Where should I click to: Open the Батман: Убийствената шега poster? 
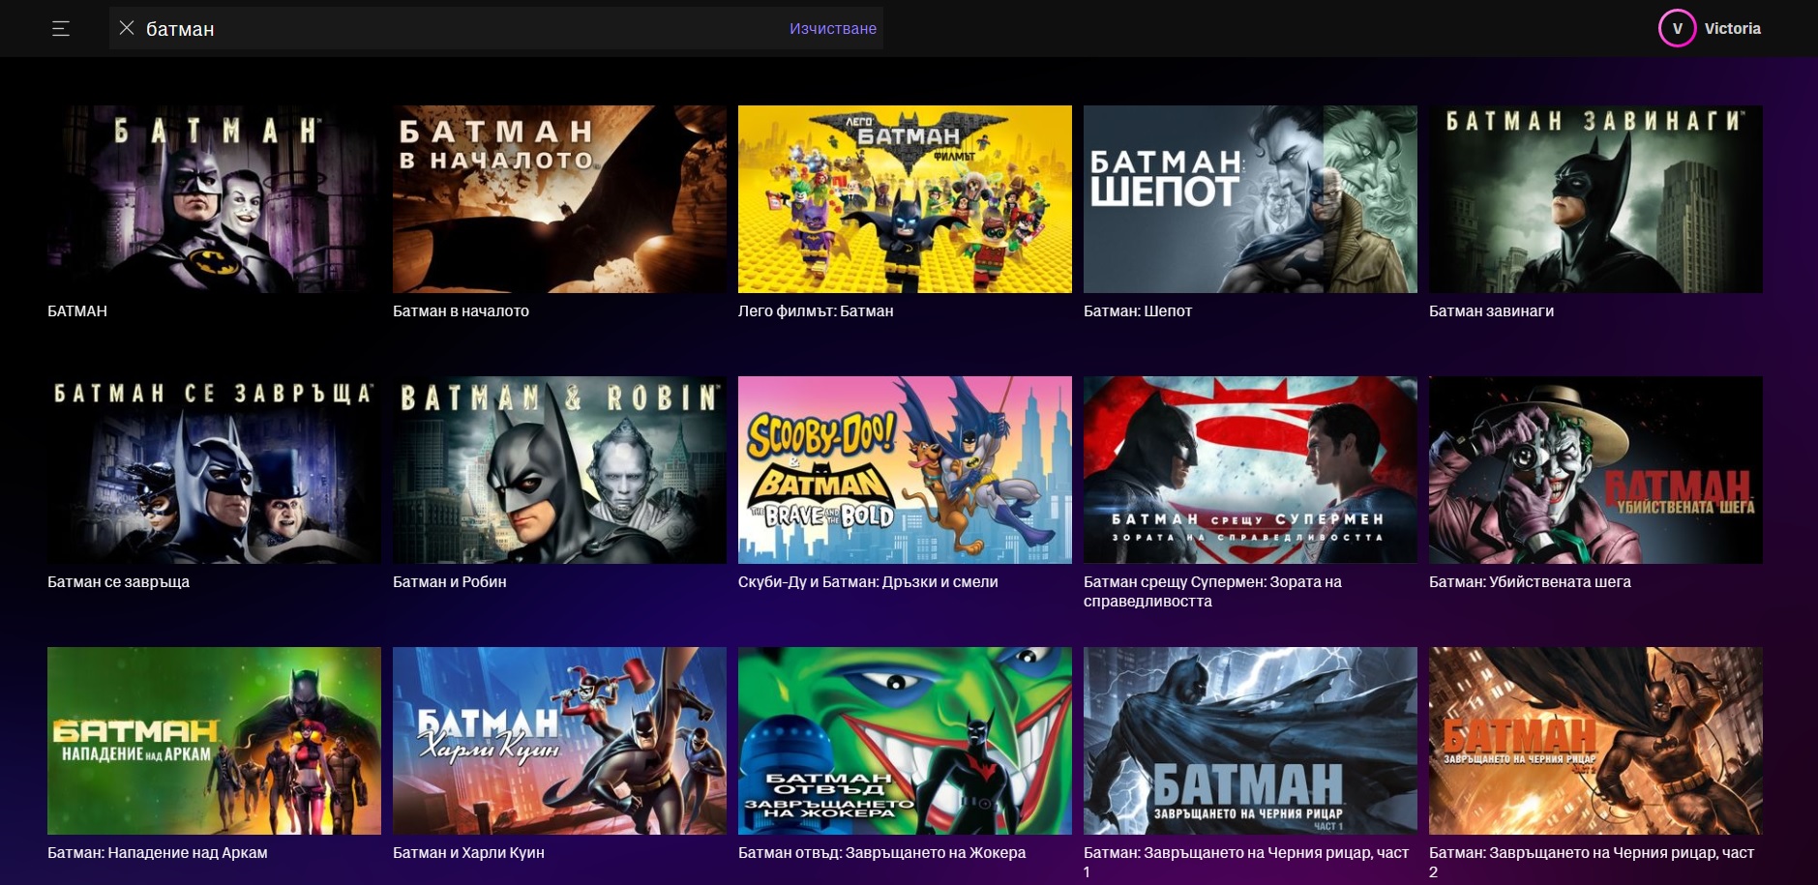pos(1595,470)
